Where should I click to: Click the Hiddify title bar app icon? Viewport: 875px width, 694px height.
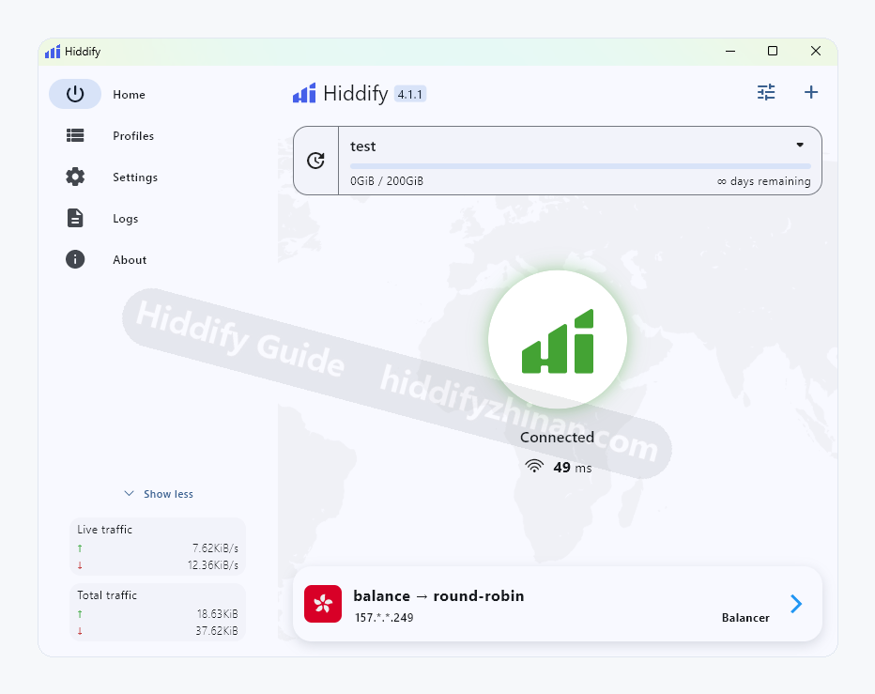[x=53, y=52]
